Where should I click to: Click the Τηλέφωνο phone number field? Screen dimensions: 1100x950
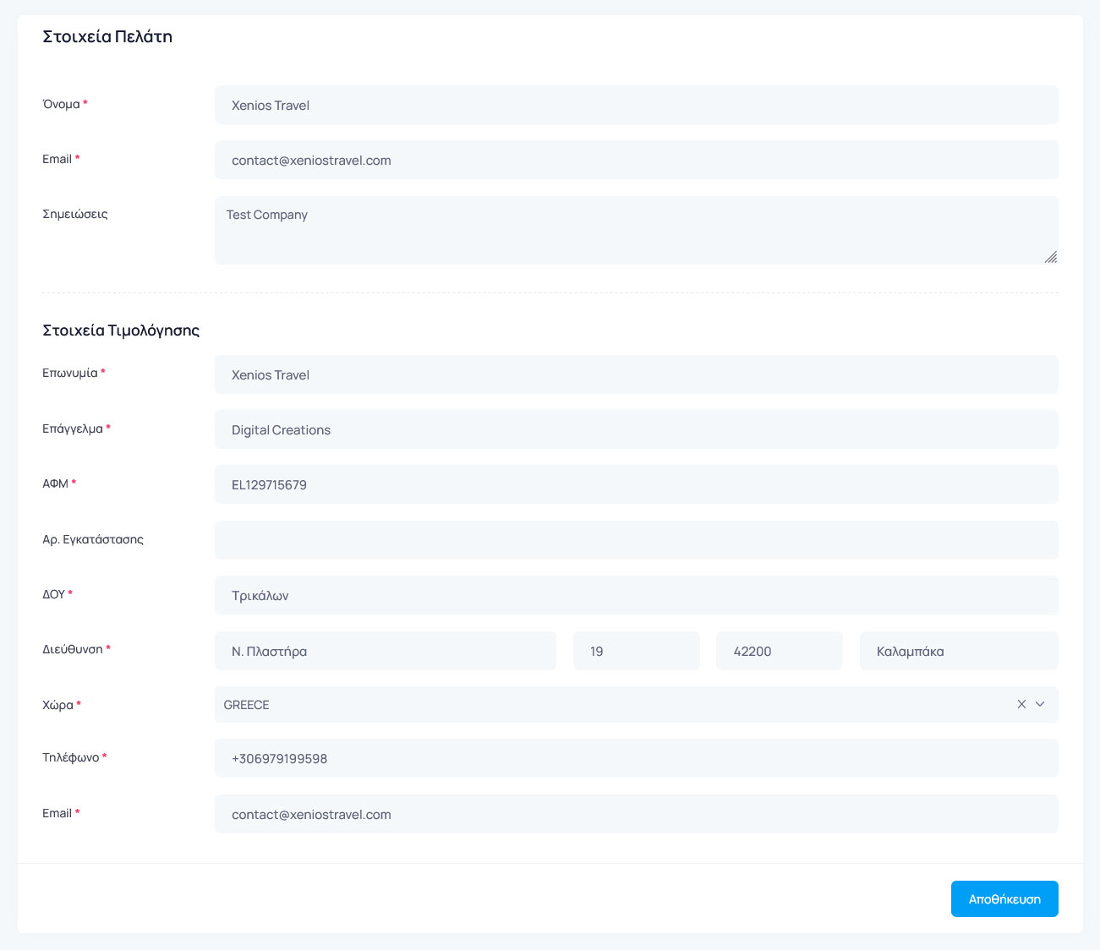[x=636, y=758]
